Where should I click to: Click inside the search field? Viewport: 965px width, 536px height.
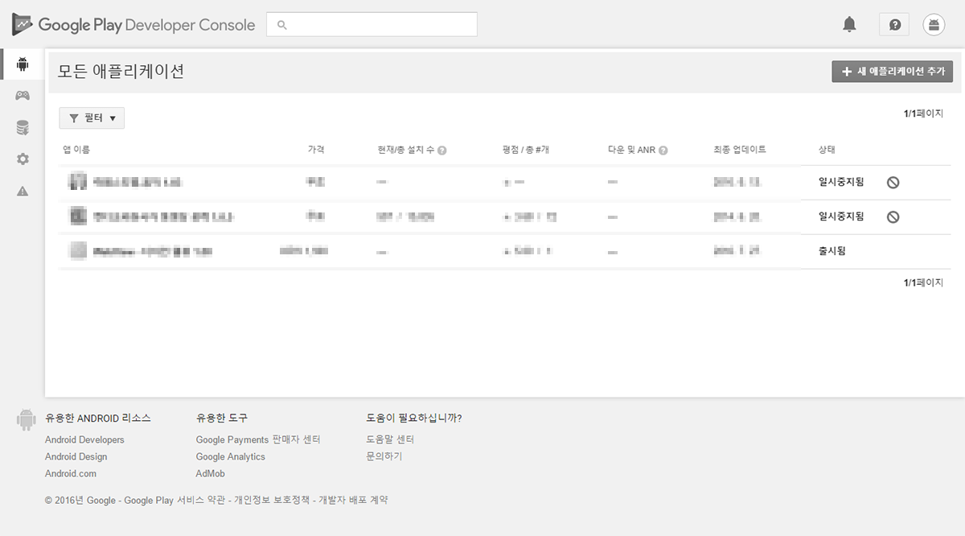click(372, 24)
